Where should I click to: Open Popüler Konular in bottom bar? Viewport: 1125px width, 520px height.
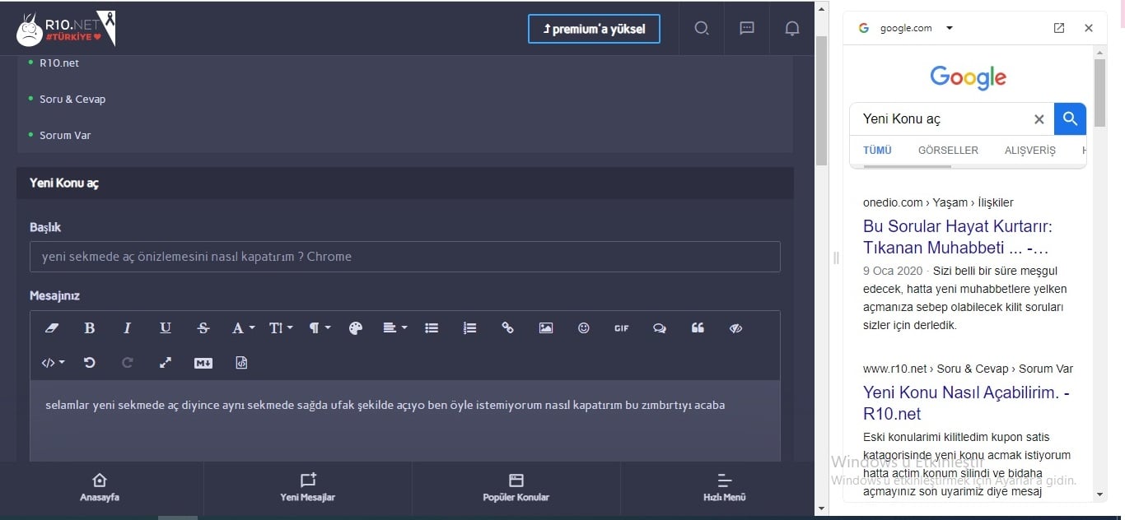coord(516,488)
